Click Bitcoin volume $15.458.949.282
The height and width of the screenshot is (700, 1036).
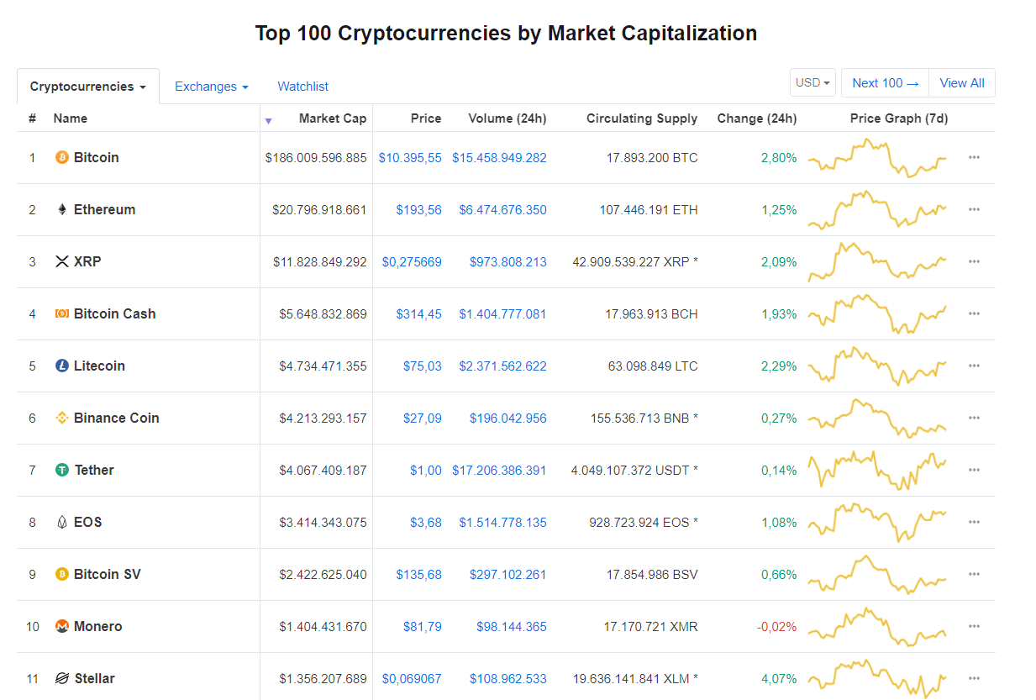[x=499, y=157]
